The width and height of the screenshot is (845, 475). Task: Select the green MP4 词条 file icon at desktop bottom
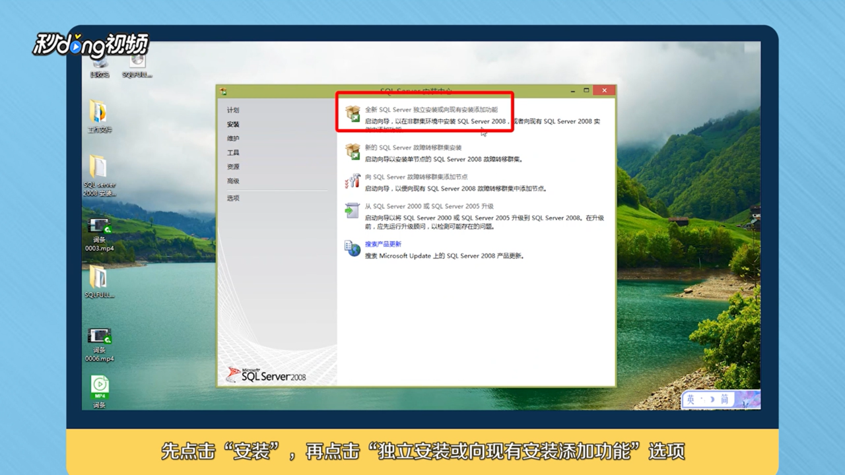click(x=100, y=392)
